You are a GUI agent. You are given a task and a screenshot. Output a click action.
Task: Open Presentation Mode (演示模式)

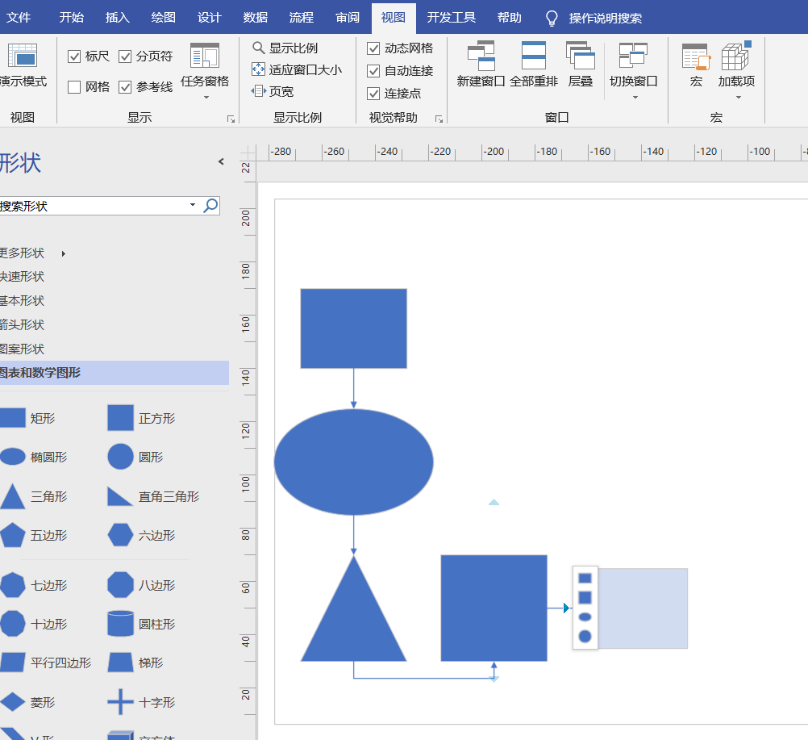[23, 65]
